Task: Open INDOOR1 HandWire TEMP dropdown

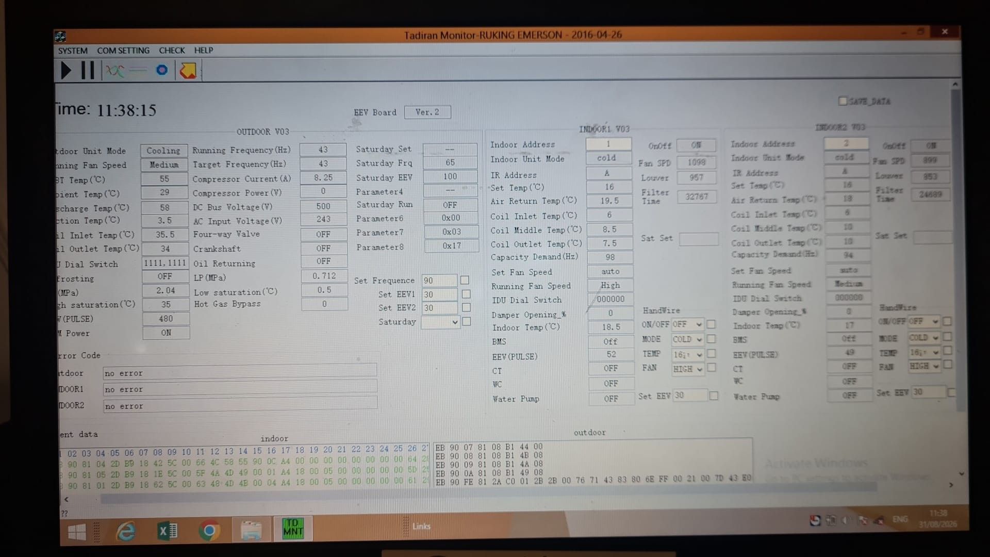Action: pos(687,354)
